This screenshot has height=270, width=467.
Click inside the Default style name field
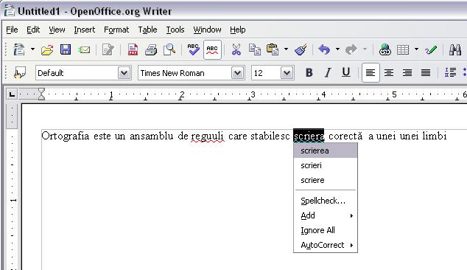tap(77, 73)
